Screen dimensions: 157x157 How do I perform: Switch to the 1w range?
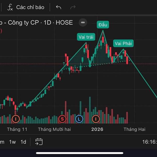click(x=13, y=142)
